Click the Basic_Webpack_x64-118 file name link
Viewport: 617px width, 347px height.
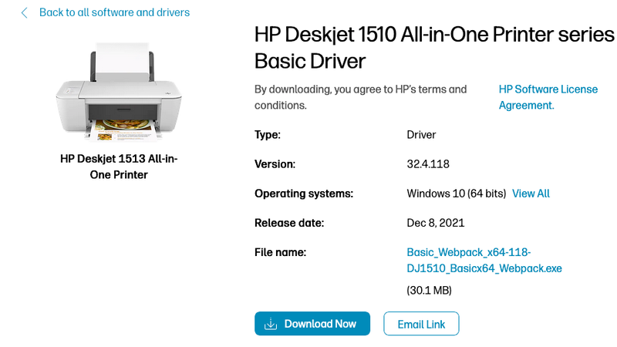point(484,260)
